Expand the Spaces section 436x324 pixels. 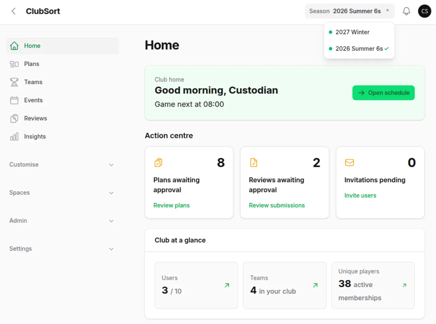(x=62, y=193)
